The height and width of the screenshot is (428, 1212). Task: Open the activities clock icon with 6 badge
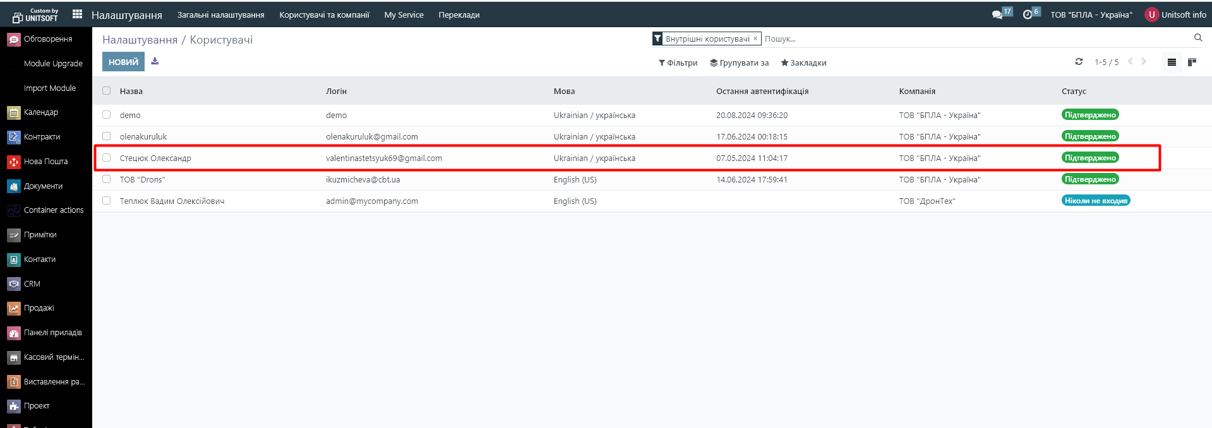coord(1028,15)
